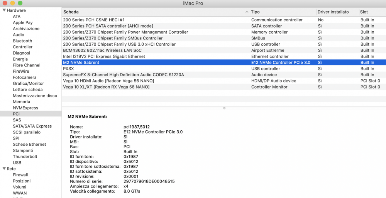The width and height of the screenshot is (386, 198).
Task: Select SAS in the sidebar
Action: click(x=17, y=120)
